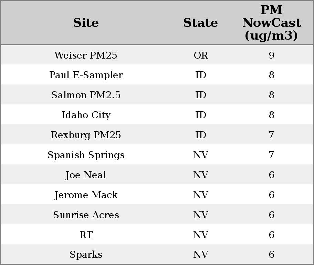Viewport: 314px width, 265px height.
Task: Select the Idaho City row name
Action: pyautogui.click(x=86, y=115)
